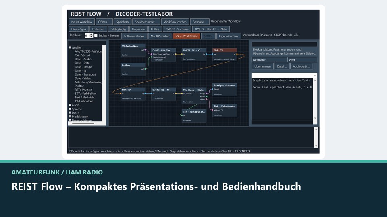Image resolution: width=387 pixels, height=217 pixels.
Task: Click Nur RX starten
Action: 160,36
